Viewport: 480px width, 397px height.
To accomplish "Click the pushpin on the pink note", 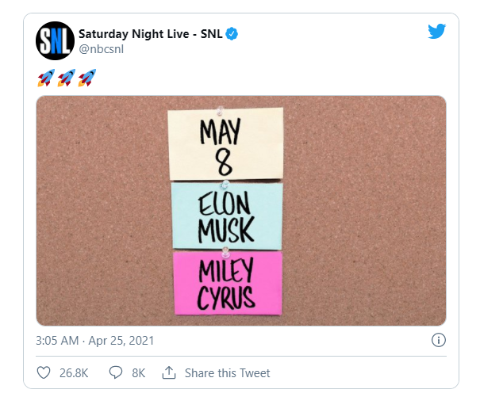I will click(x=226, y=251).
